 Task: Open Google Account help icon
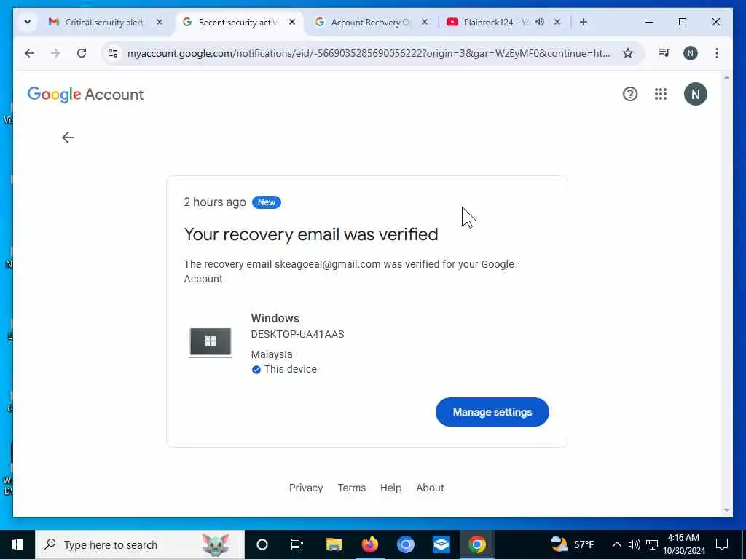(630, 94)
